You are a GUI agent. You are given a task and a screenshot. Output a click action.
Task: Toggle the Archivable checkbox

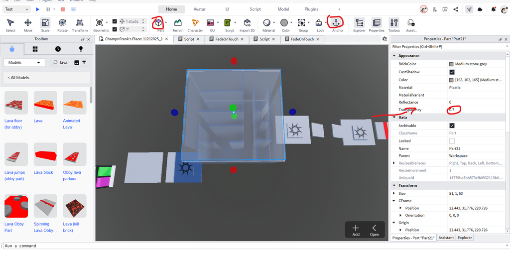(x=452, y=126)
